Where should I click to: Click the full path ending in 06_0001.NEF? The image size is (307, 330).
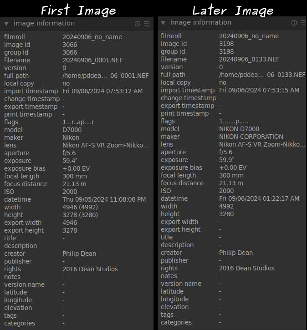click(x=105, y=76)
